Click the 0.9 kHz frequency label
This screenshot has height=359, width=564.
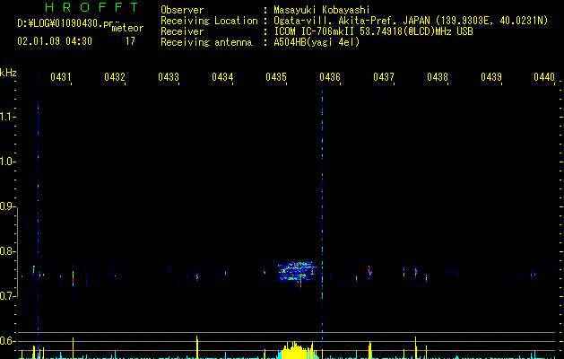click(x=7, y=206)
